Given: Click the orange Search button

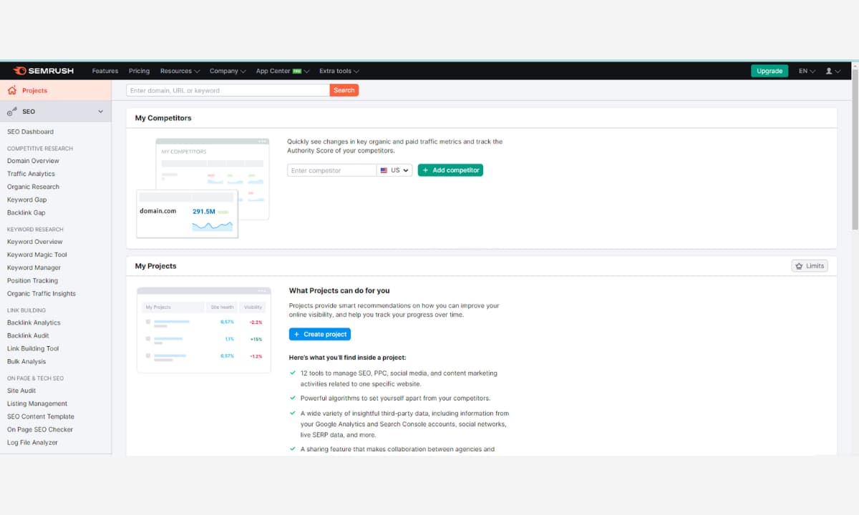Looking at the screenshot, I should pyautogui.click(x=344, y=90).
